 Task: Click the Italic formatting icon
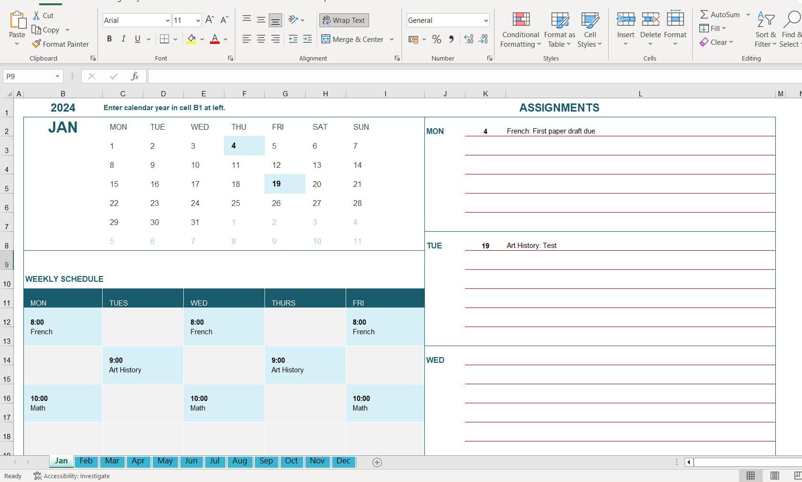point(123,39)
